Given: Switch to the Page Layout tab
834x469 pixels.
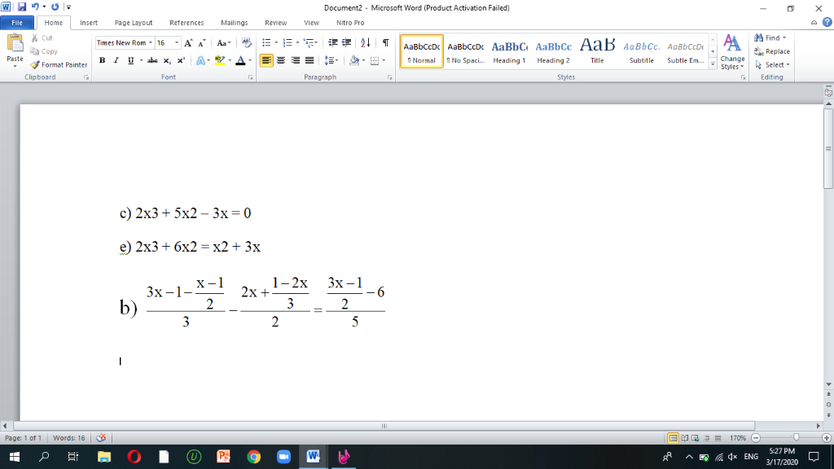Looking at the screenshot, I should pyautogui.click(x=134, y=23).
